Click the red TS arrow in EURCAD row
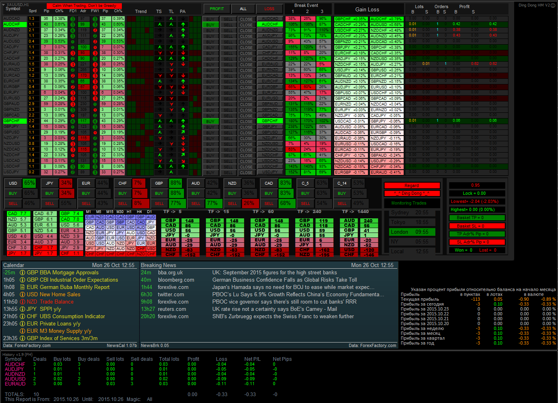Image resolution: width=558 pixels, height=403 pixels. [x=160, y=75]
